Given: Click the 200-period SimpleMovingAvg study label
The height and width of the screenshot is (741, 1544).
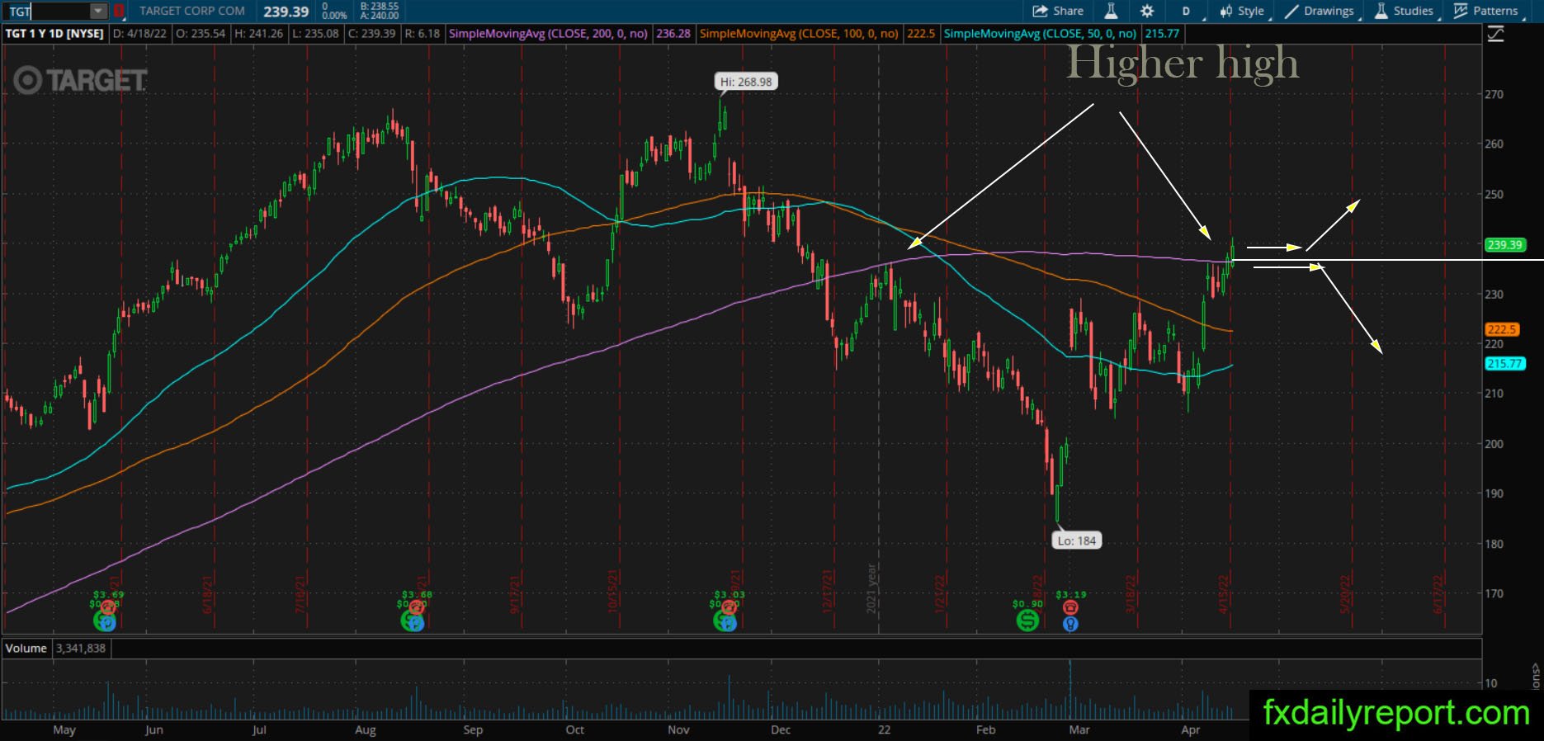Looking at the screenshot, I should point(548,34).
